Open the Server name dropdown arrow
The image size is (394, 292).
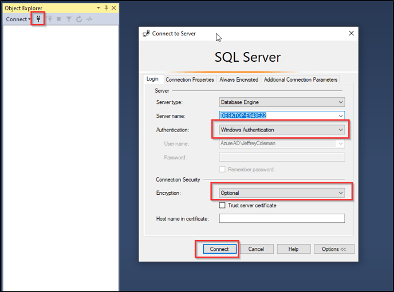(341, 116)
